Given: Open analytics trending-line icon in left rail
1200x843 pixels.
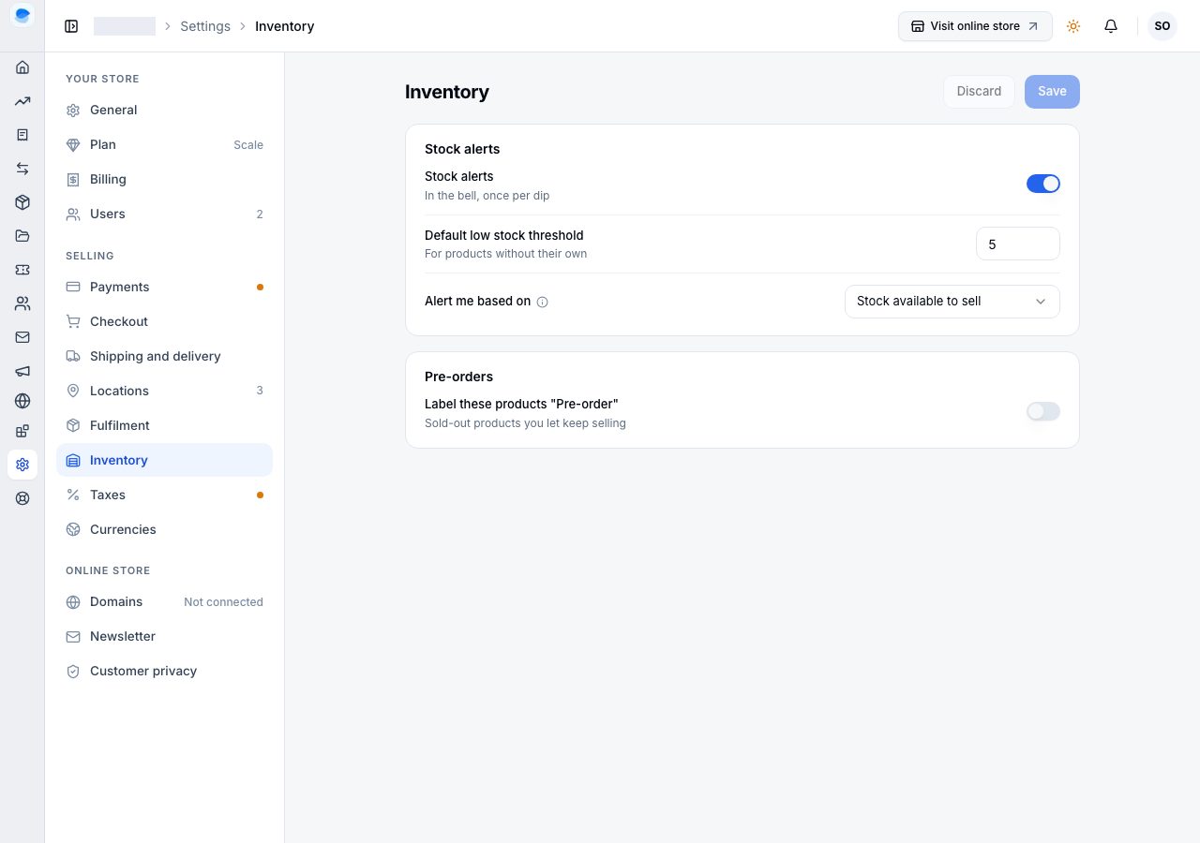Looking at the screenshot, I should pyautogui.click(x=22, y=101).
